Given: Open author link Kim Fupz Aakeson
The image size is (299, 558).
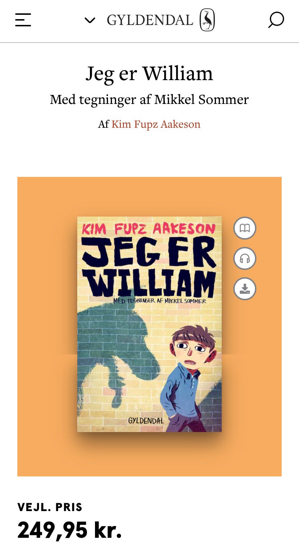Looking at the screenshot, I should (x=156, y=124).
